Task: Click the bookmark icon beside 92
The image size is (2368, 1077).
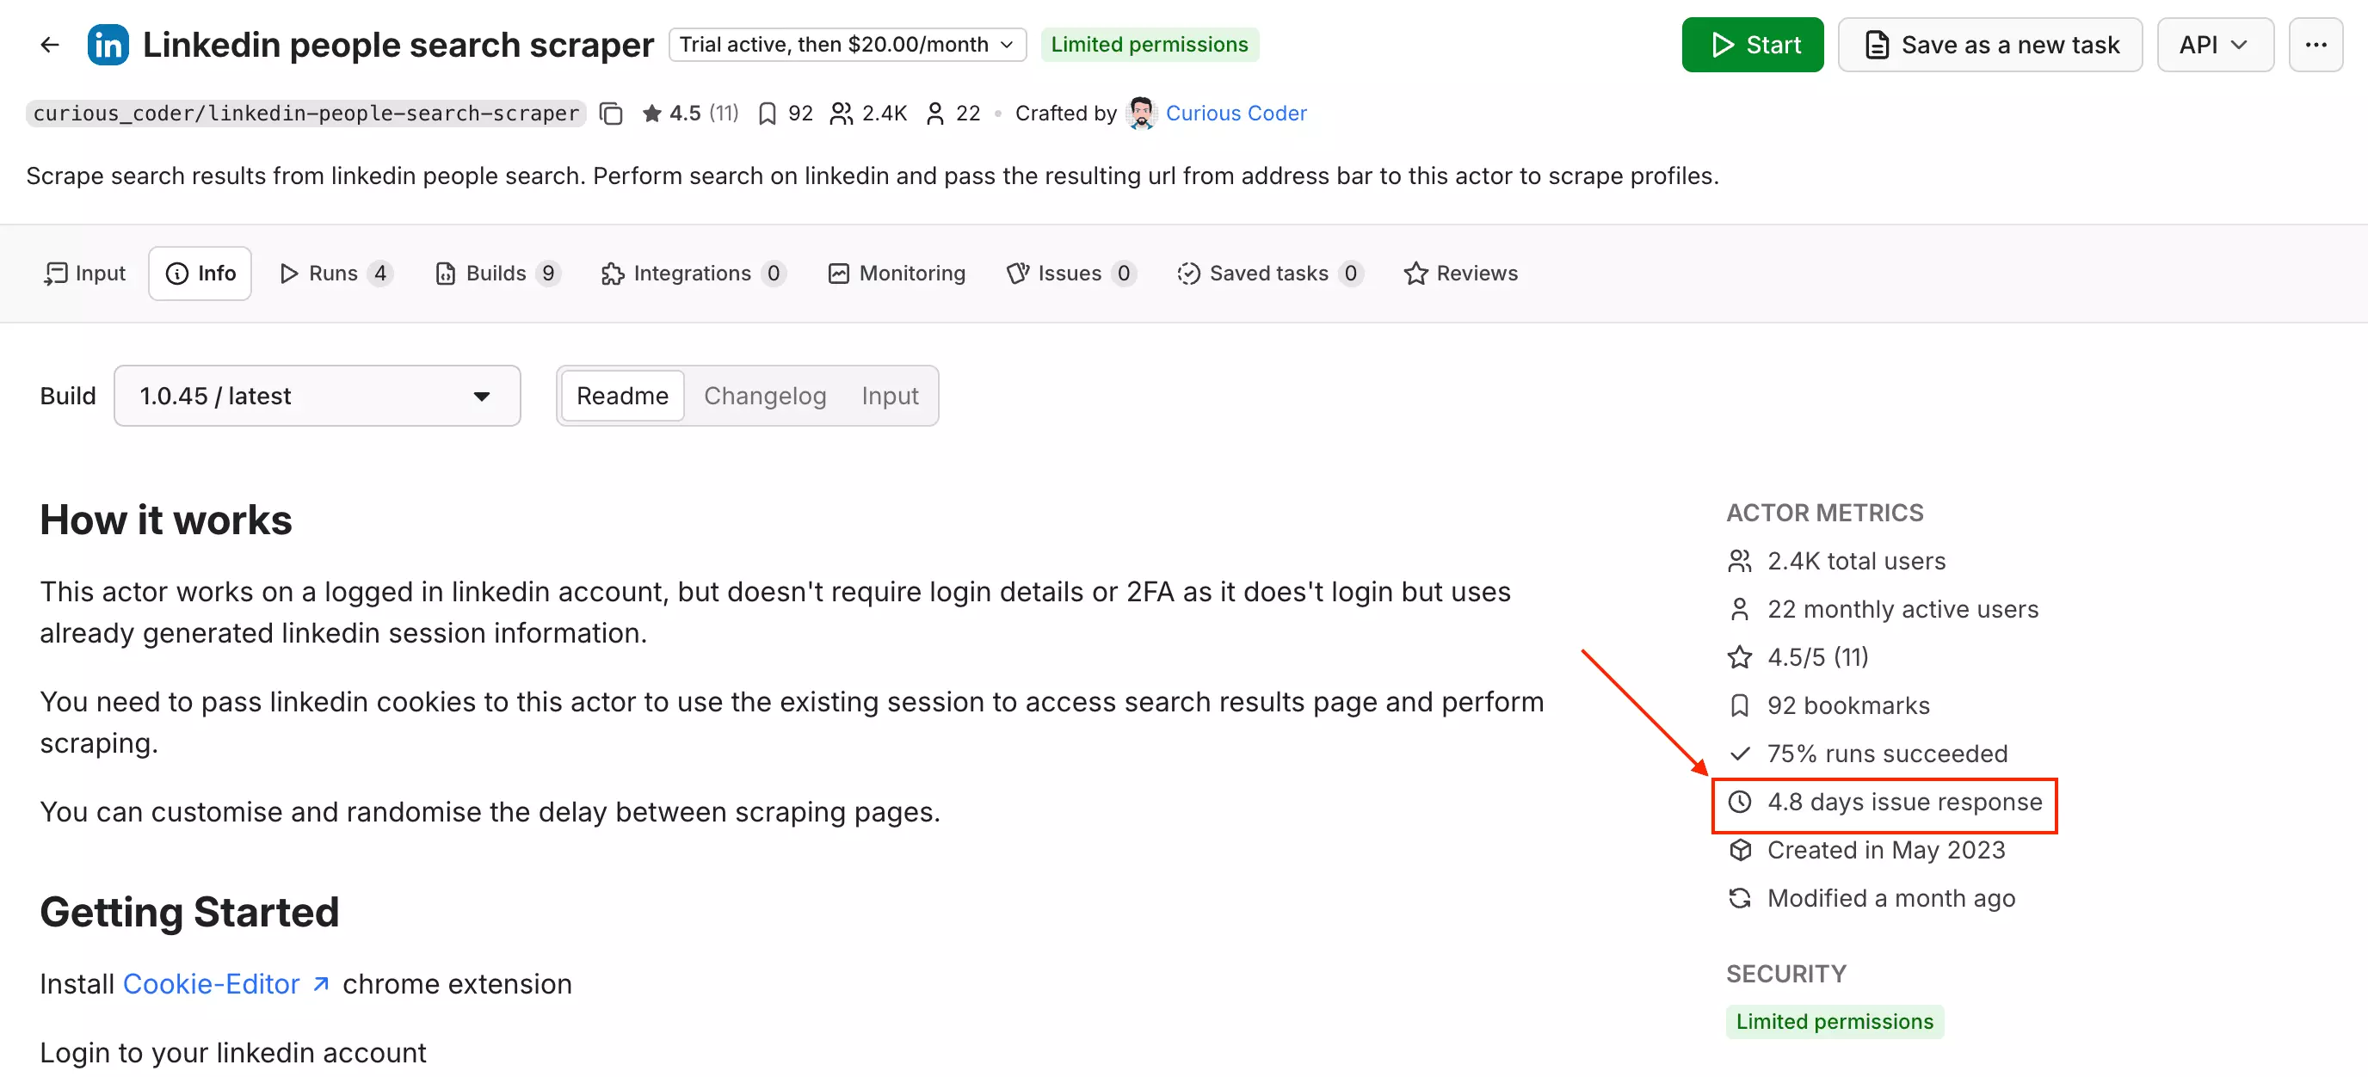Action: tap(767, 113)
